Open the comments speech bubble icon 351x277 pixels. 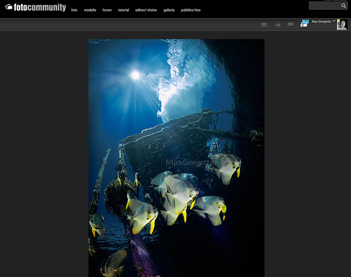tap(290, 24)
